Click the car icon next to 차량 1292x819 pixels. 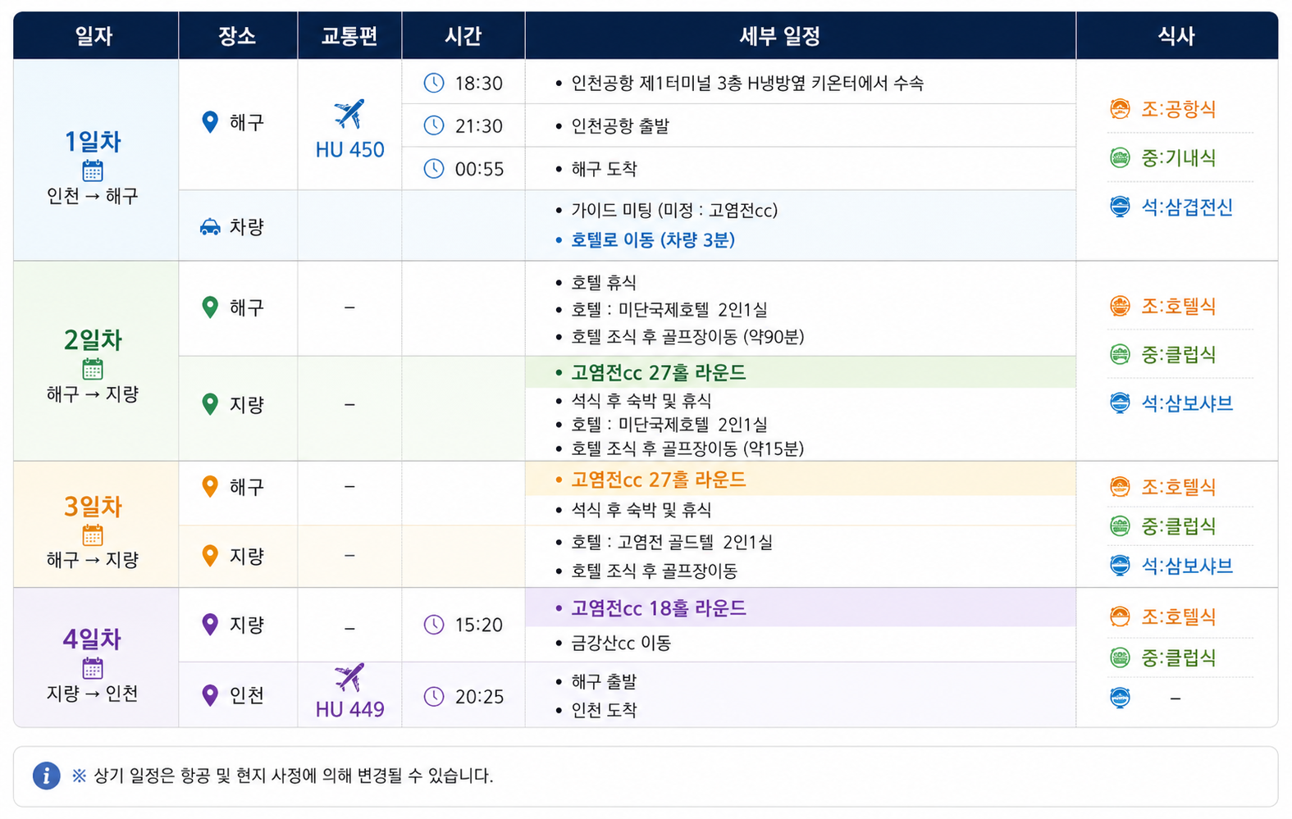pyautogui.click(x=210, y=227)
